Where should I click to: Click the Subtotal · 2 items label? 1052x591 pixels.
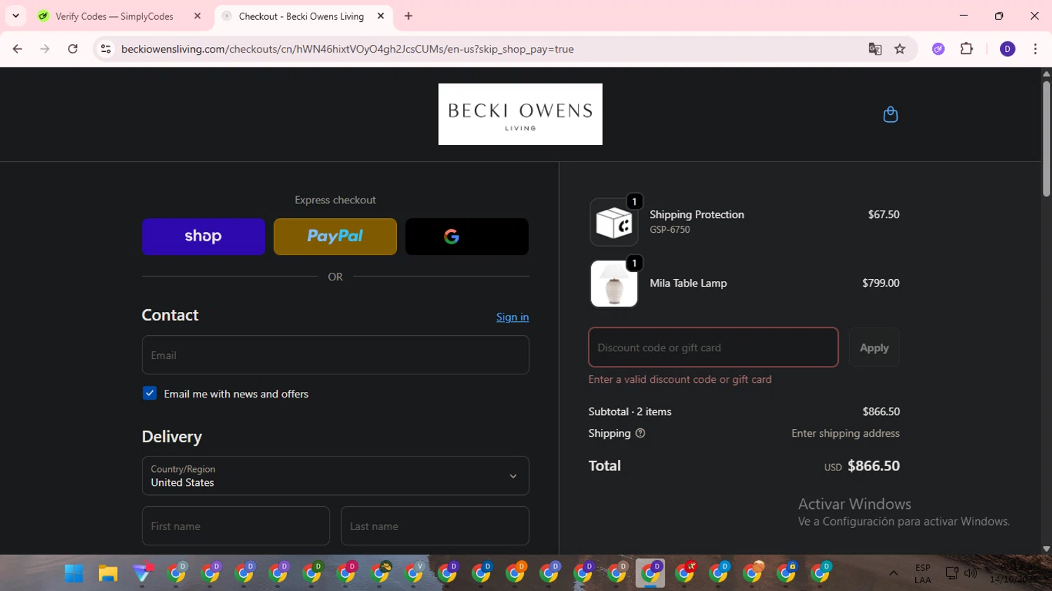[630, 412]
